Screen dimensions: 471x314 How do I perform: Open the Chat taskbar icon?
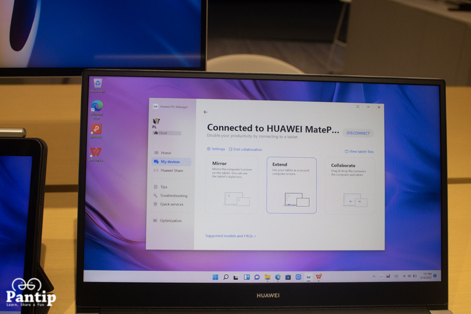click(x=257, y=277)
